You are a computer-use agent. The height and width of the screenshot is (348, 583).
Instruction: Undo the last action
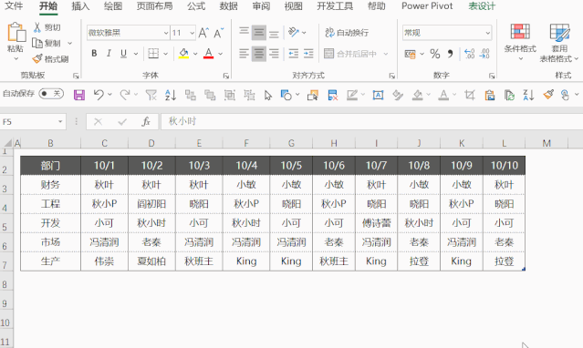tap(99, 95)
